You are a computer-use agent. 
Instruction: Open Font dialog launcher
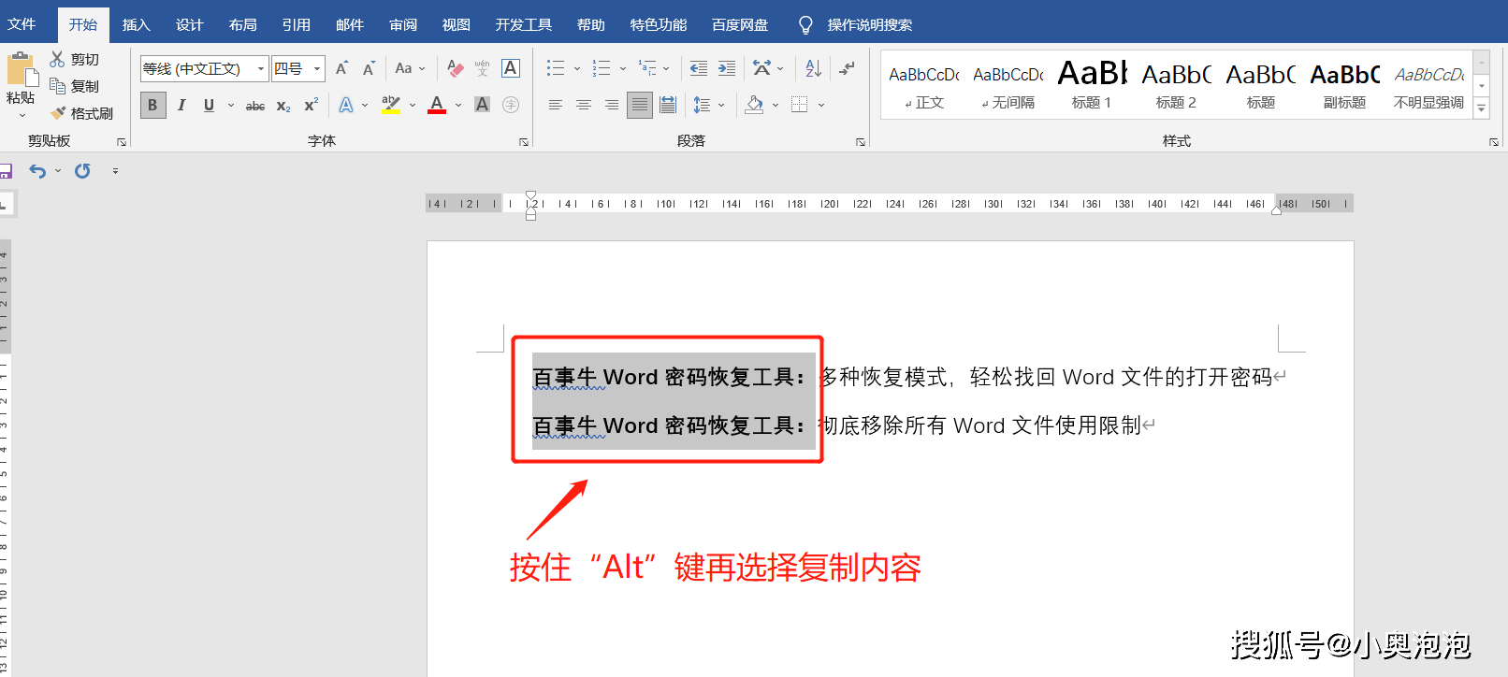pos(524,142)
